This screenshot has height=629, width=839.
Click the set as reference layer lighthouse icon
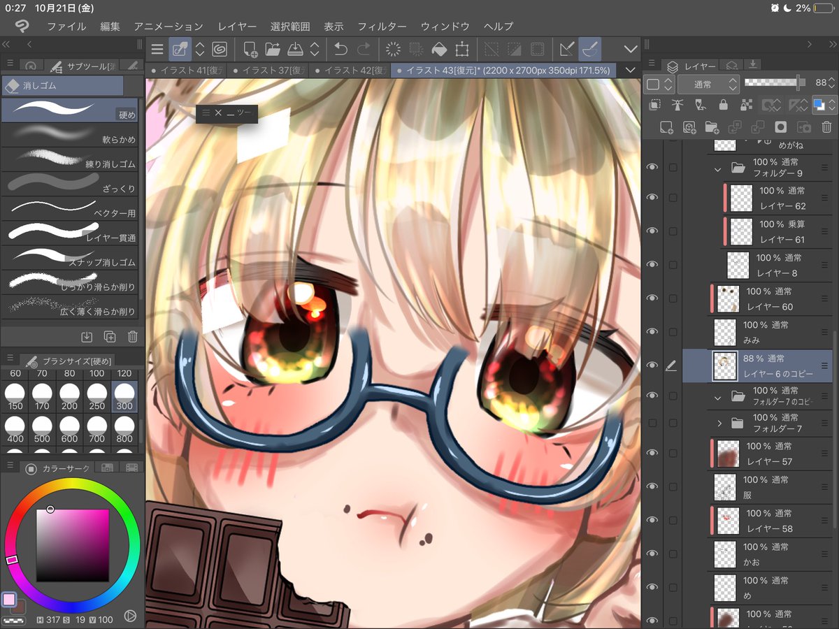(677, 105)
